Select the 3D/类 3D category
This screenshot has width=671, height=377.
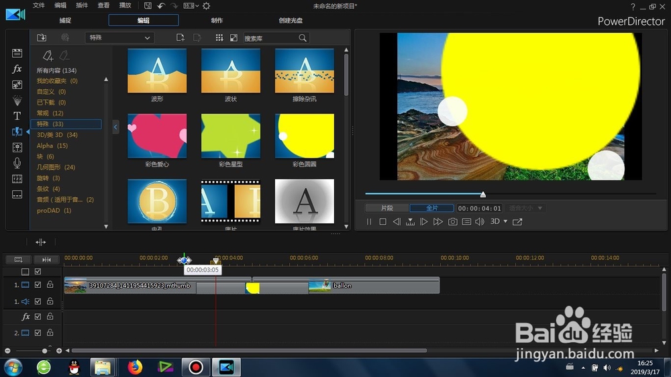57,135
